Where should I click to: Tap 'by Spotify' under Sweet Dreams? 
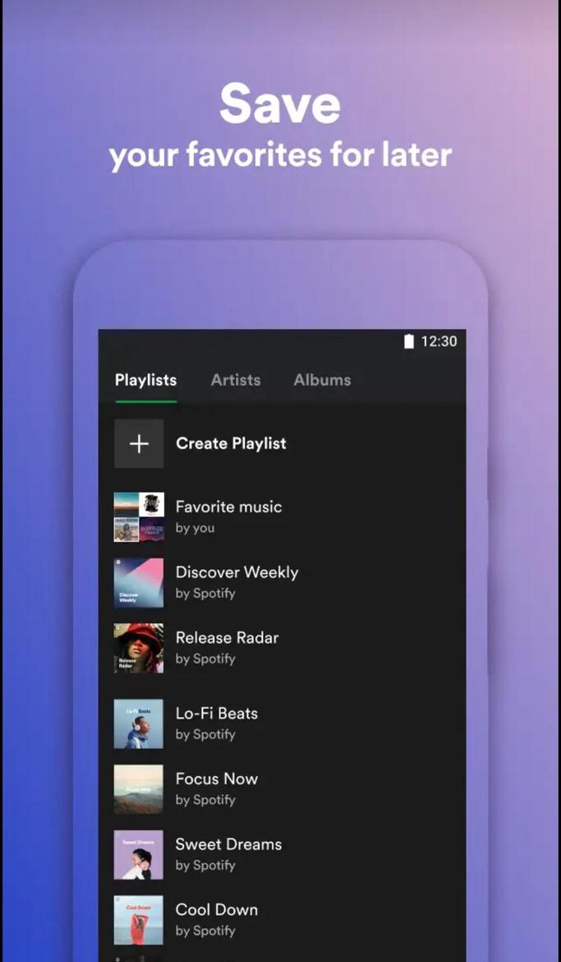tap(205, 866)
